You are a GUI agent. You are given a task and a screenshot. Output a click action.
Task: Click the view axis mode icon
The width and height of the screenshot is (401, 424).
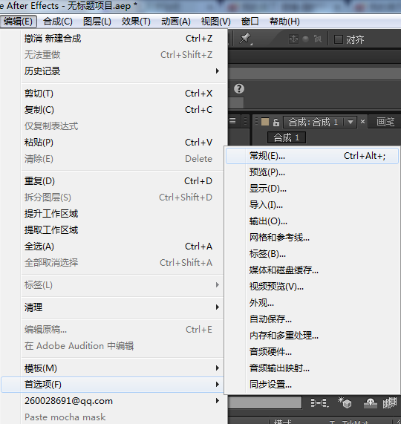[x=318, y=39]
